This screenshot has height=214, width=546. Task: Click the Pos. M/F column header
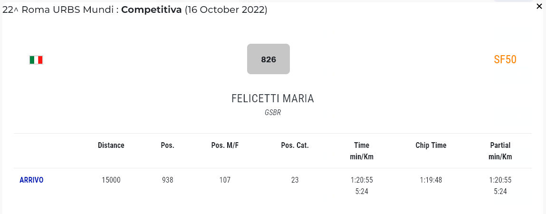click(x=225, y=146)
